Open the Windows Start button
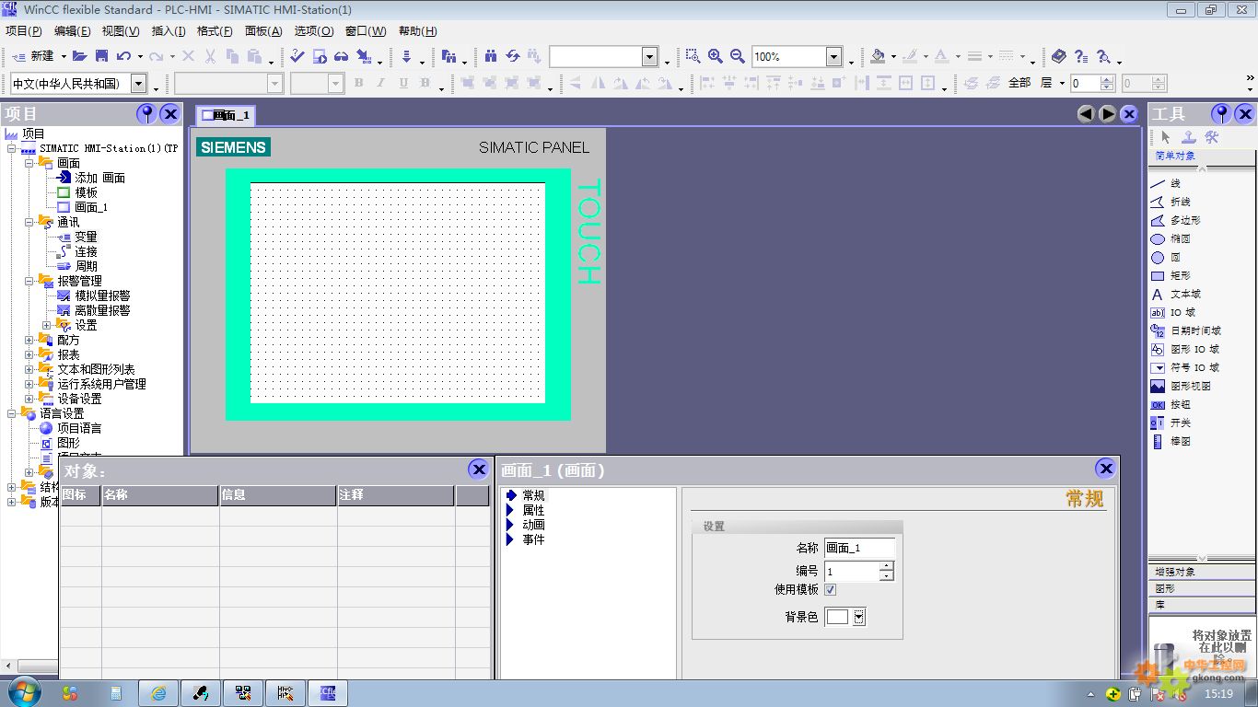 tap(23, 692)
